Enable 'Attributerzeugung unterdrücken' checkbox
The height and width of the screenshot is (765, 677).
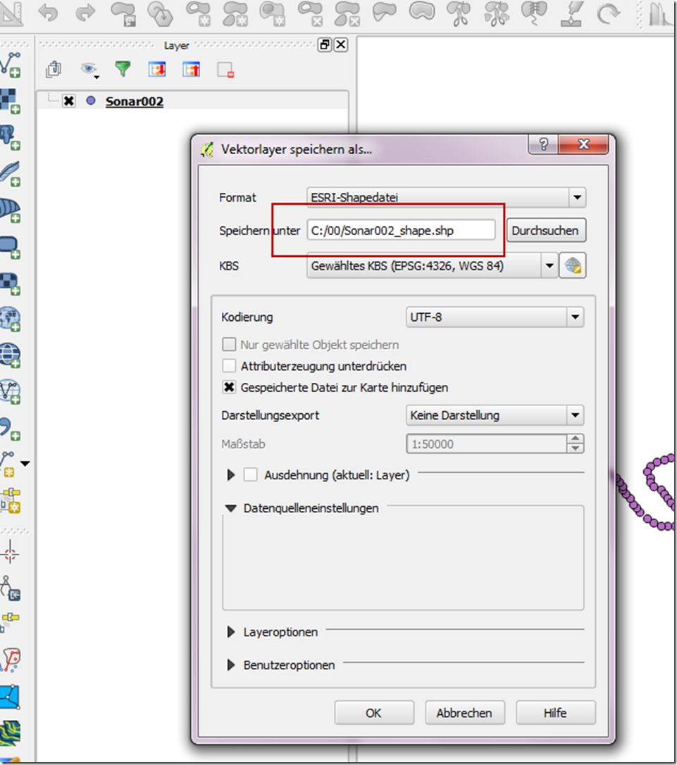229,366
